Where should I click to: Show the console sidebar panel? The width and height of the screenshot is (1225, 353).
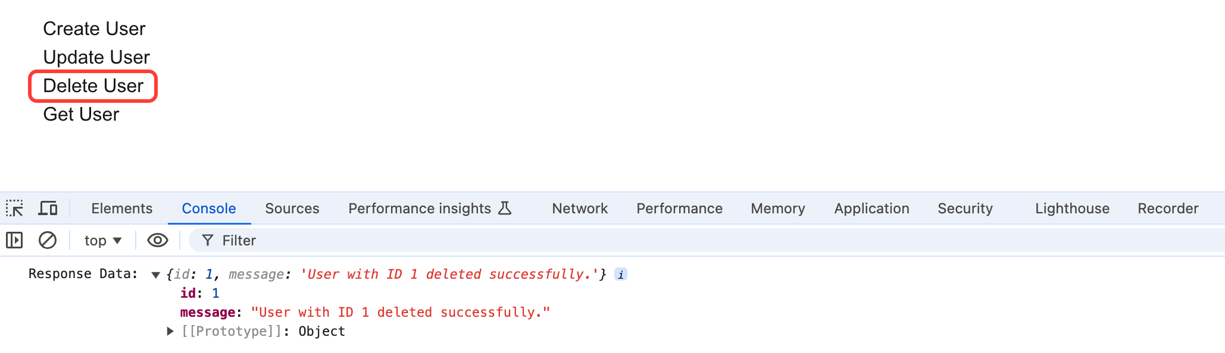click(14, 240)
